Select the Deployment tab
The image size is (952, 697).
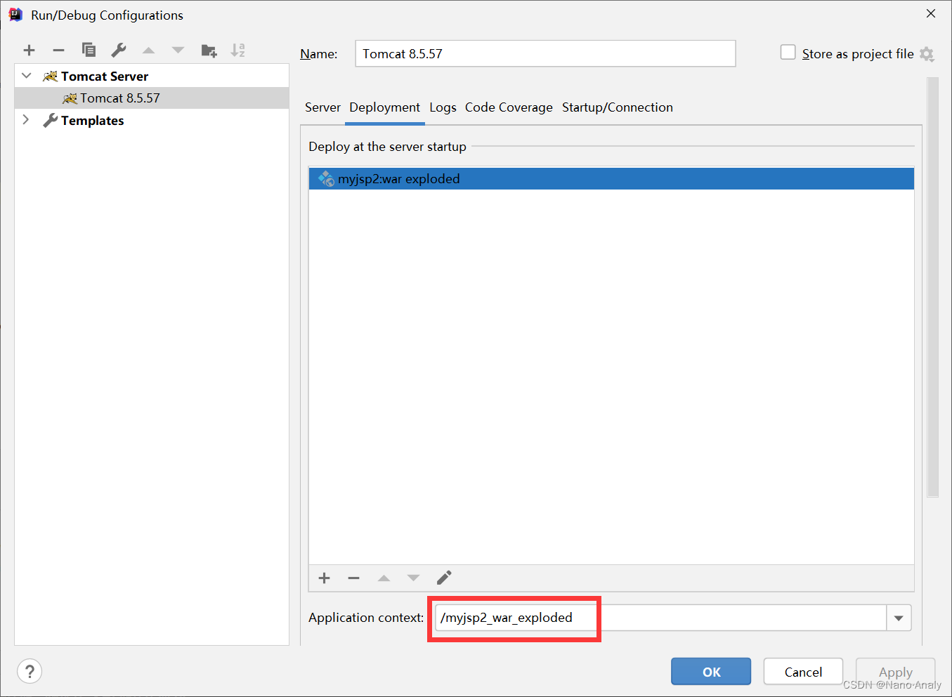384,107
